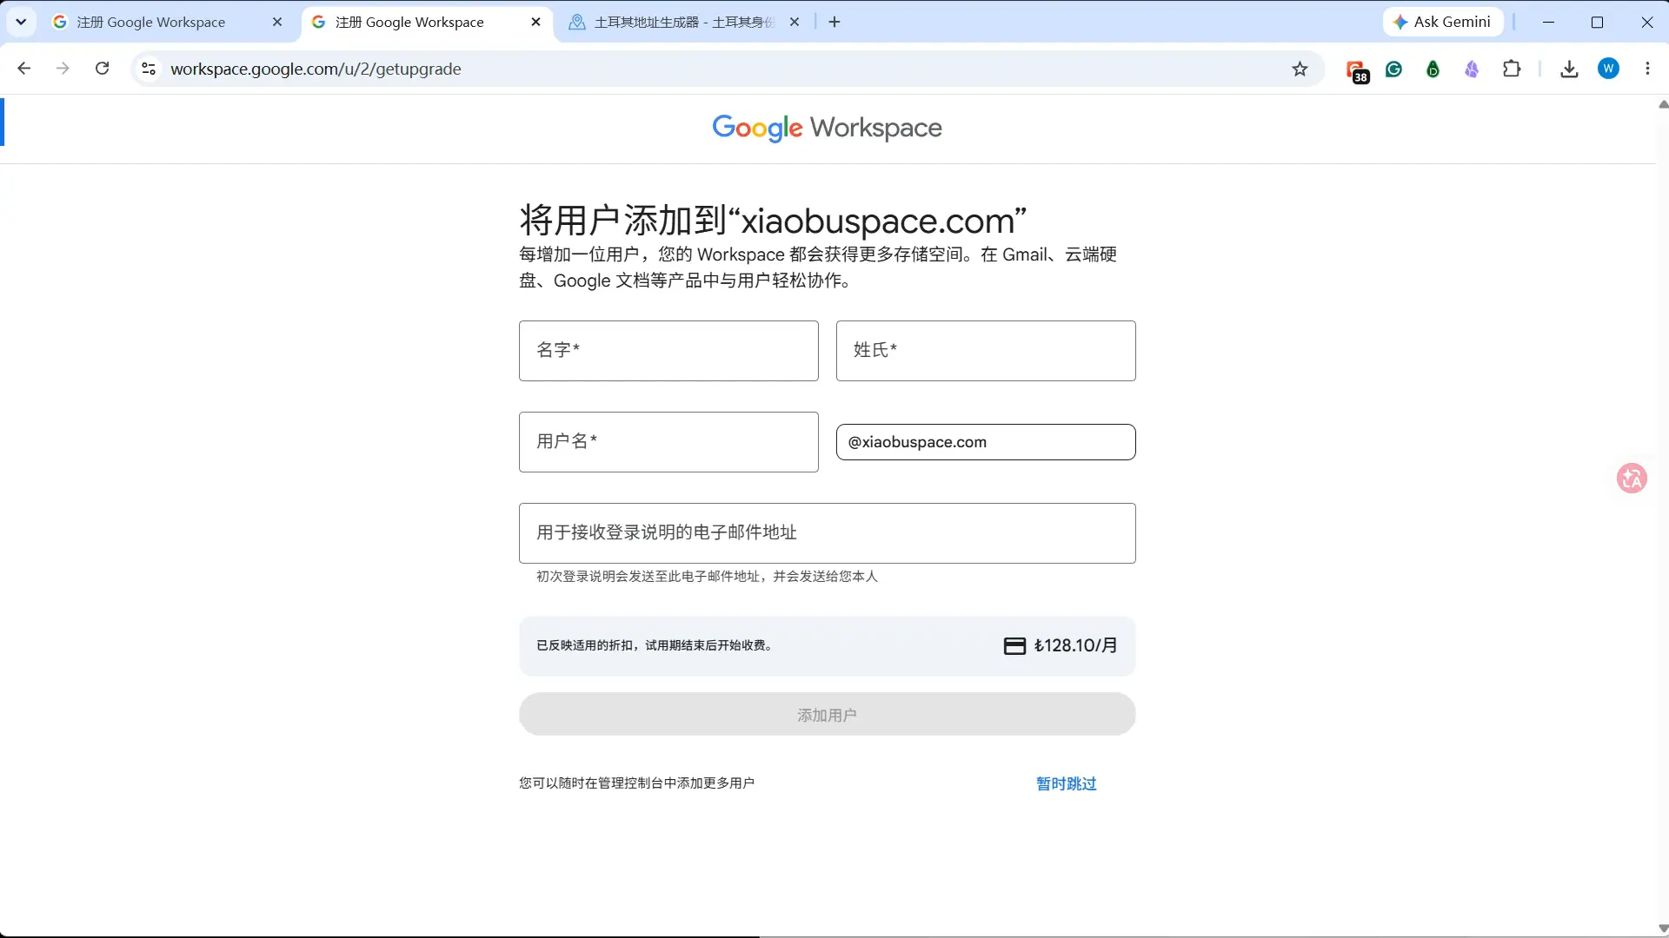Viewport: 1669px width, 938px height.
Task: Open the Grammarly extension icon
Action: pyautogui.click(x=1394, y=69)
